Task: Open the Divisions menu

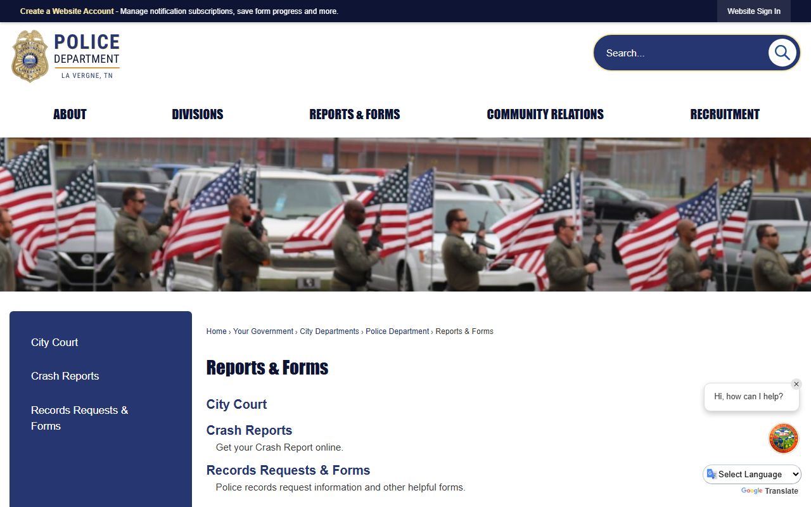Action: pyautogui.click(x=198, y=114)
